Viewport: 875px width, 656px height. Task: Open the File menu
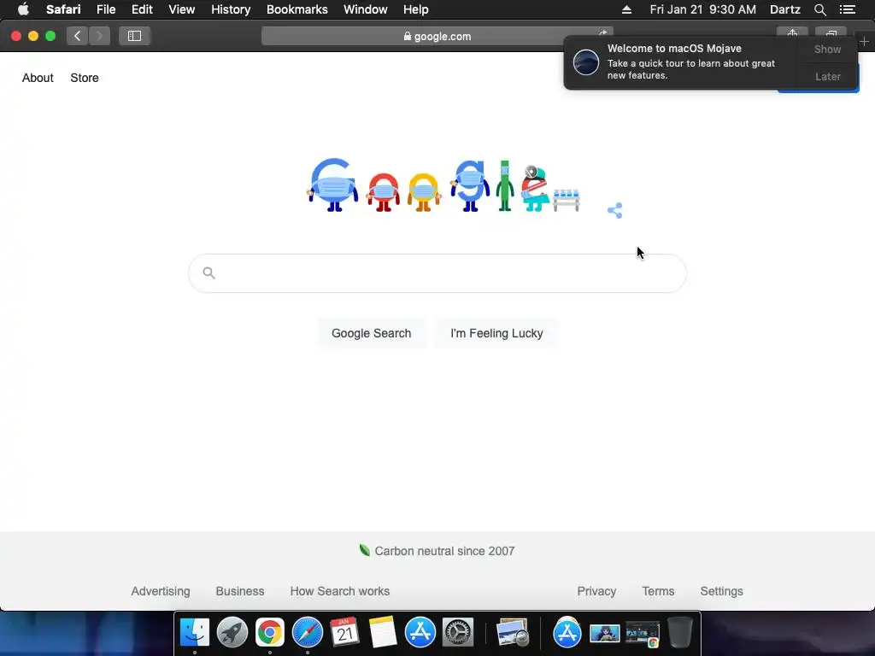pyautogui.click(x=105, y=9)
